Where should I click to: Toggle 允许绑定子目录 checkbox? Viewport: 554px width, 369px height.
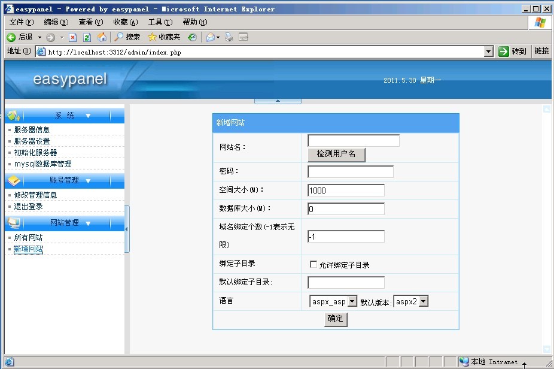click(313, 264)
